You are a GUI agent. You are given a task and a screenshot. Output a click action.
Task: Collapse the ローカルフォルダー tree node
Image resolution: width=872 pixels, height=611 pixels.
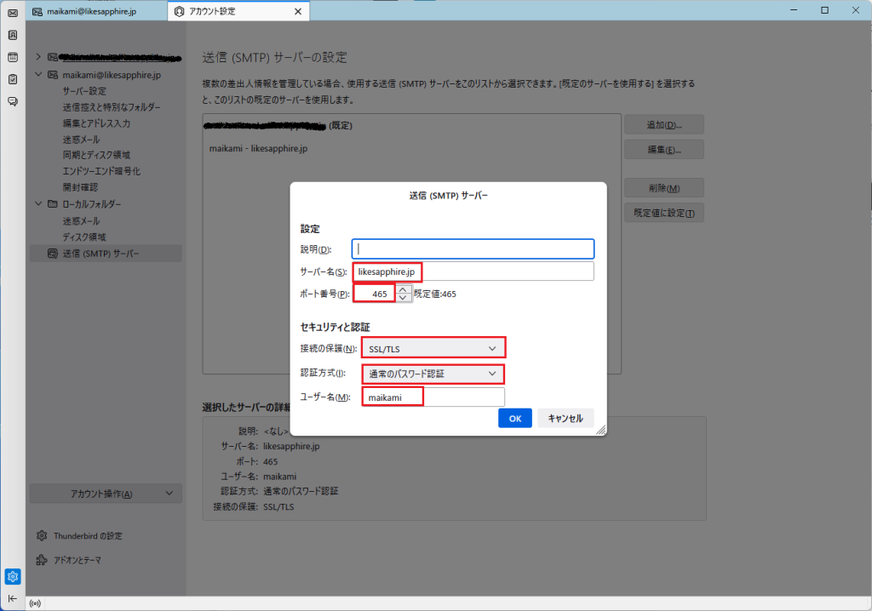point(38,204)
